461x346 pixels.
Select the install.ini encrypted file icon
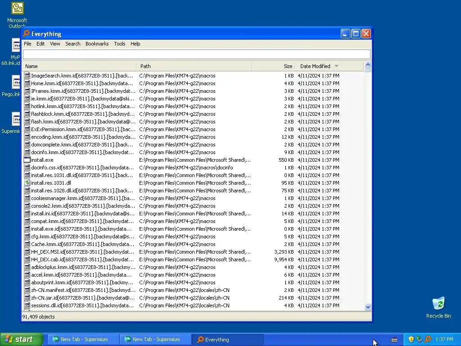[x=27, y=213]
